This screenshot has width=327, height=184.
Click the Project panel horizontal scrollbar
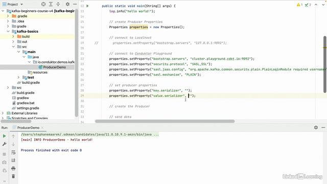tap(16, 121)
